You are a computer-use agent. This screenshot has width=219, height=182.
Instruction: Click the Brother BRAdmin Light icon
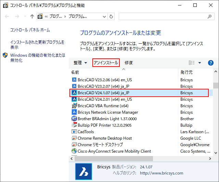pyautogui.click(x=74, y=119)
